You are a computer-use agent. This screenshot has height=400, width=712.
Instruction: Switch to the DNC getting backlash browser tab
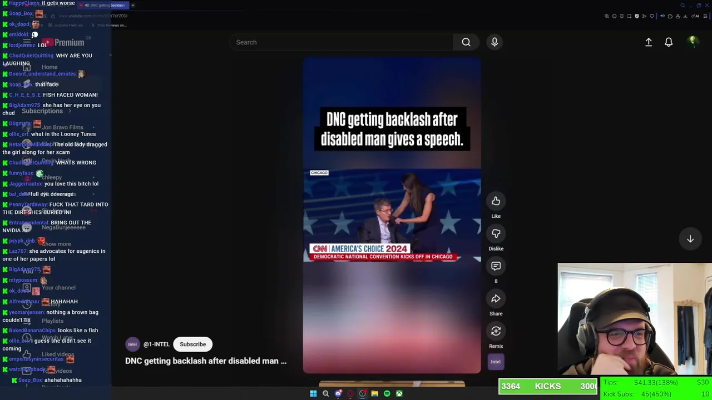(x=103, y=5)
